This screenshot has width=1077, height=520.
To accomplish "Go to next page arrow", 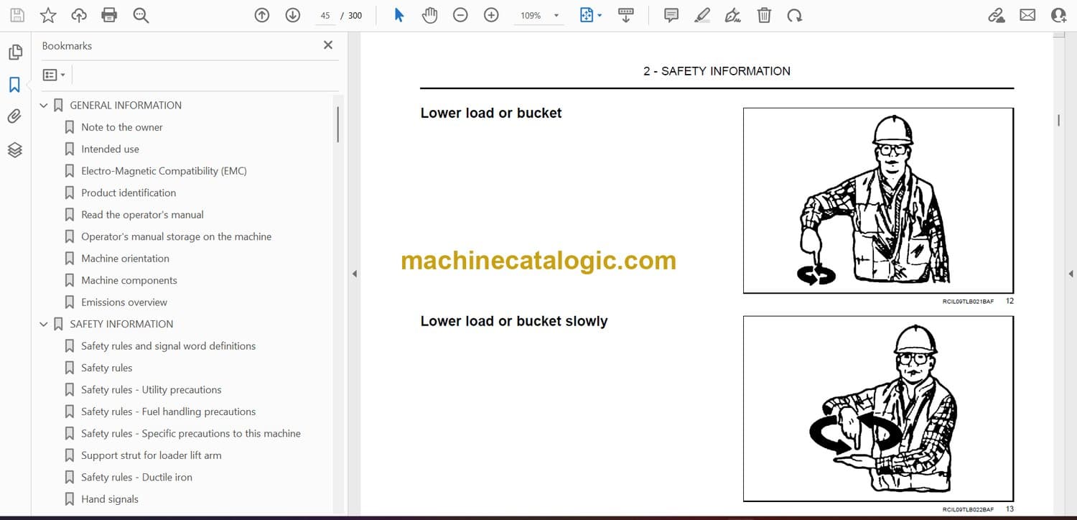I will click(x=293, y=15).
